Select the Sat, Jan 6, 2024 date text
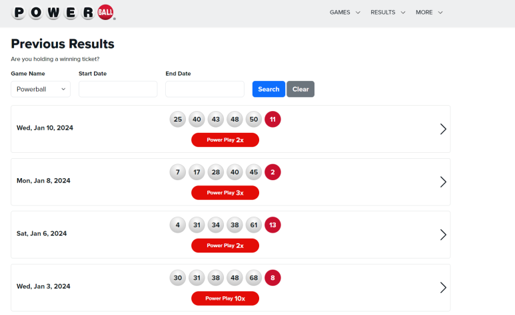Screen dimensions: 515x315 click(x=42, y=233)
